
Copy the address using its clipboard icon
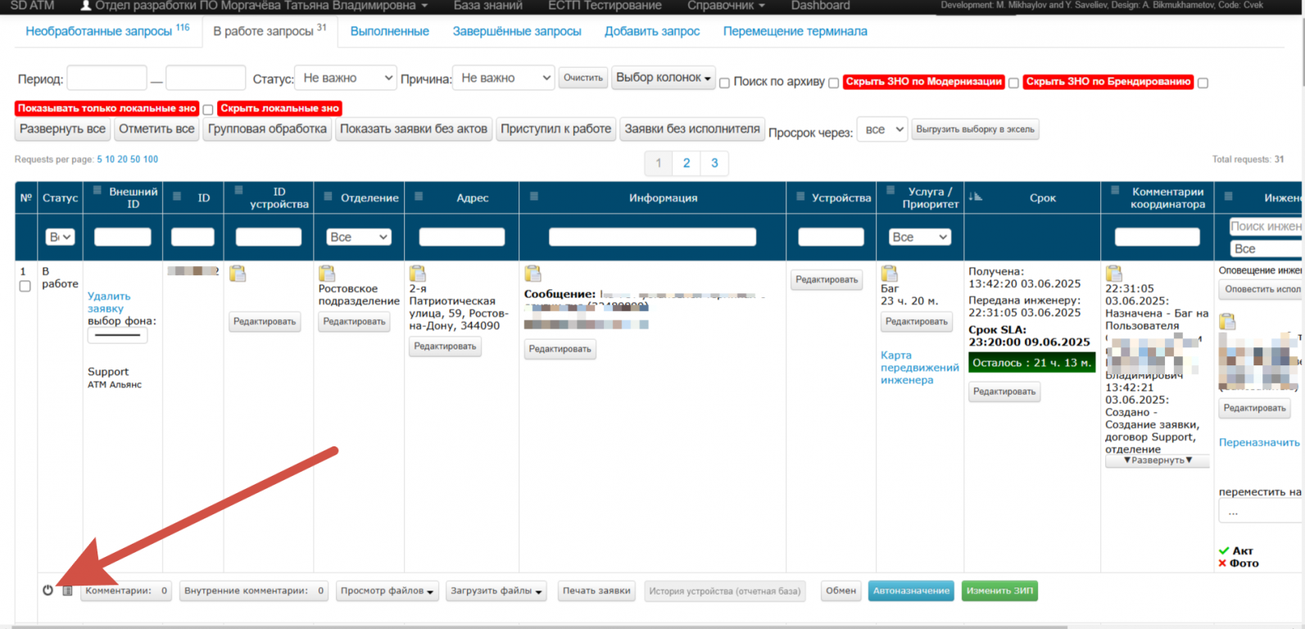click(x=418, y=273)
